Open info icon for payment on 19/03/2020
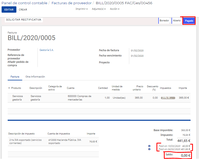 click(x=149, y=146)
